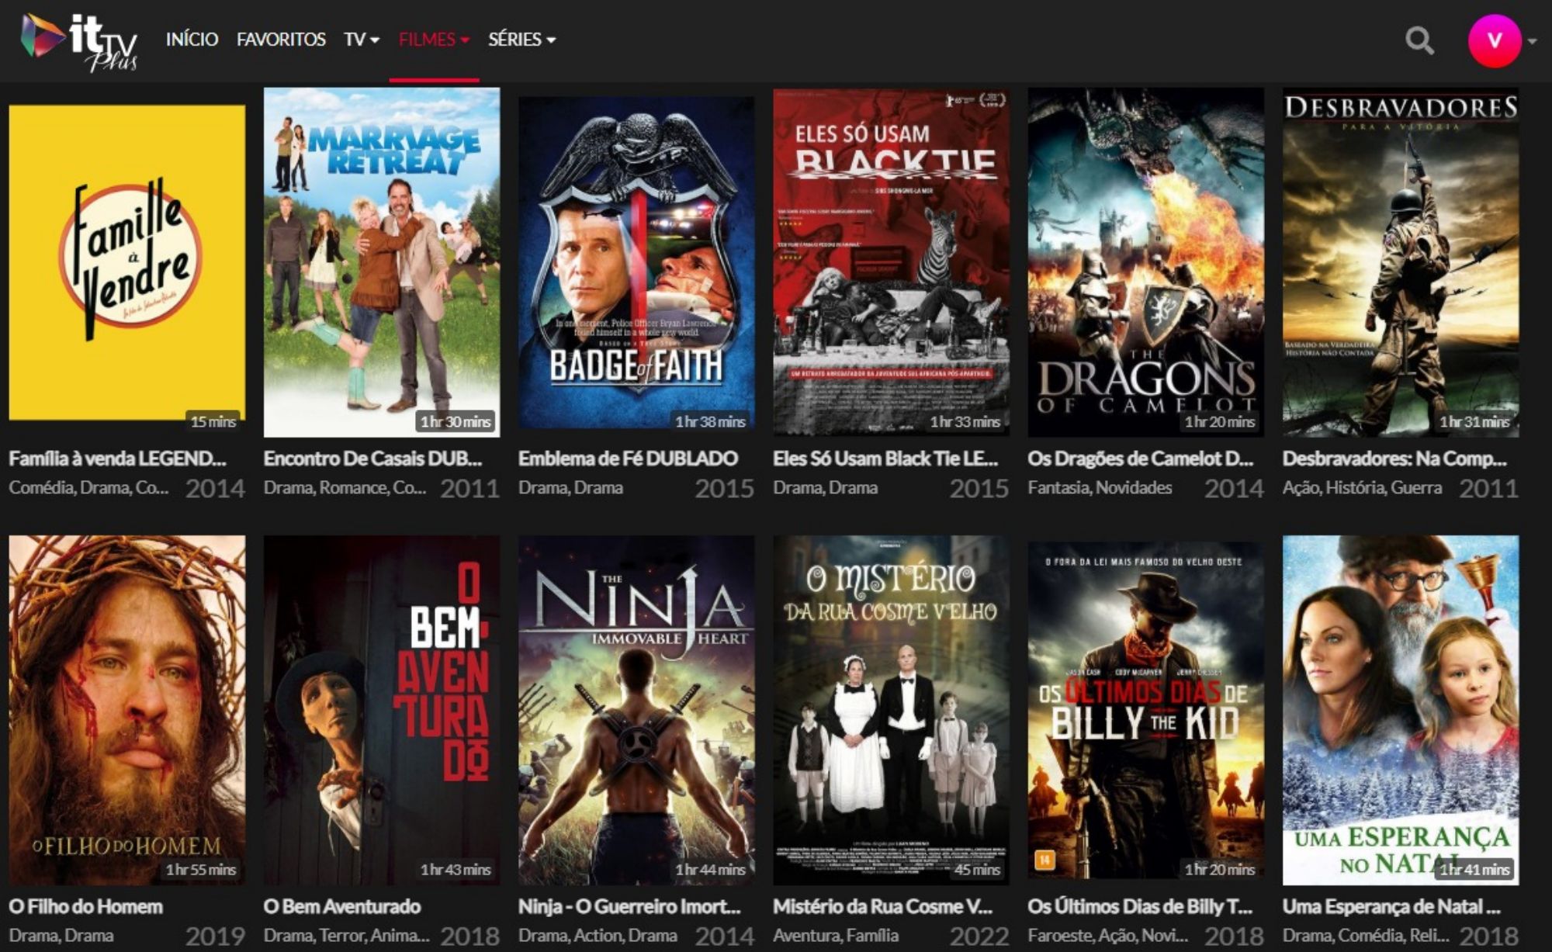Screen dimensions: 1552x952
Task: Open the Famille à Vendre yellow poster
Action: pos(127,262)
